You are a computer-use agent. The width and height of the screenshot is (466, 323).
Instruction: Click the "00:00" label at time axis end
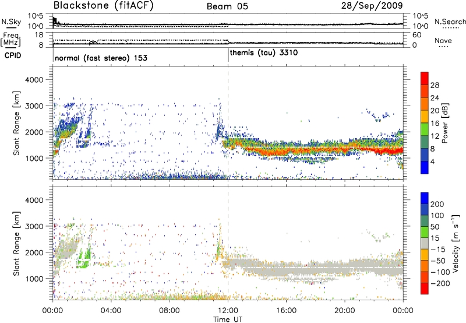coord(403,311)
